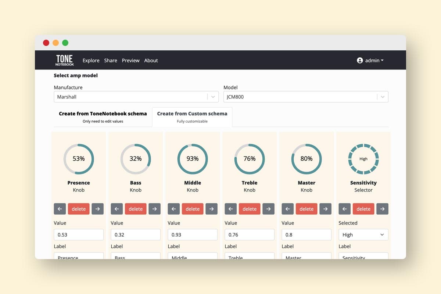Viewport: 441px width, 294px height.
Task: Shift Sensitivity selector right using arrow
Action: 382,209
